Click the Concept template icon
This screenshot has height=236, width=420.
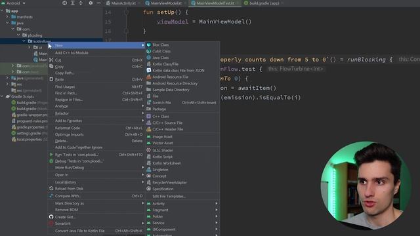(149, 176)
